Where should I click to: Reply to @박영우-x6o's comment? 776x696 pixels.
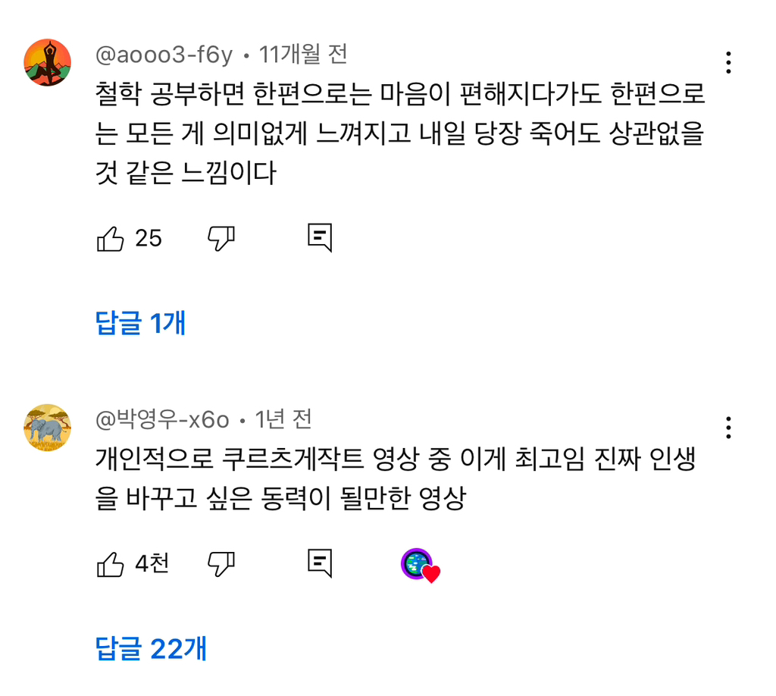(320, 563)
